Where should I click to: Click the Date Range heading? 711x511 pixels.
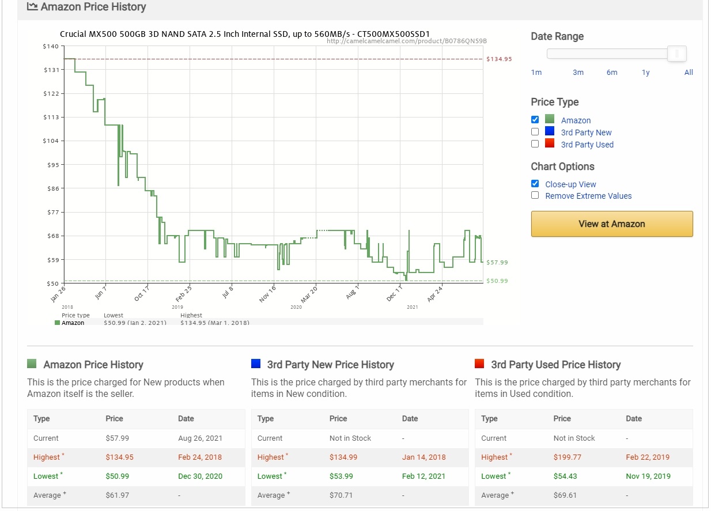[x=557, y=36]
